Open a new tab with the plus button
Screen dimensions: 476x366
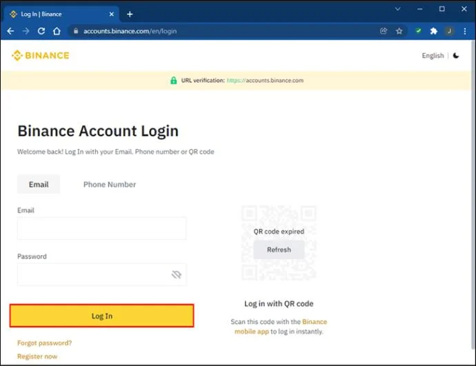coord(130,14)
